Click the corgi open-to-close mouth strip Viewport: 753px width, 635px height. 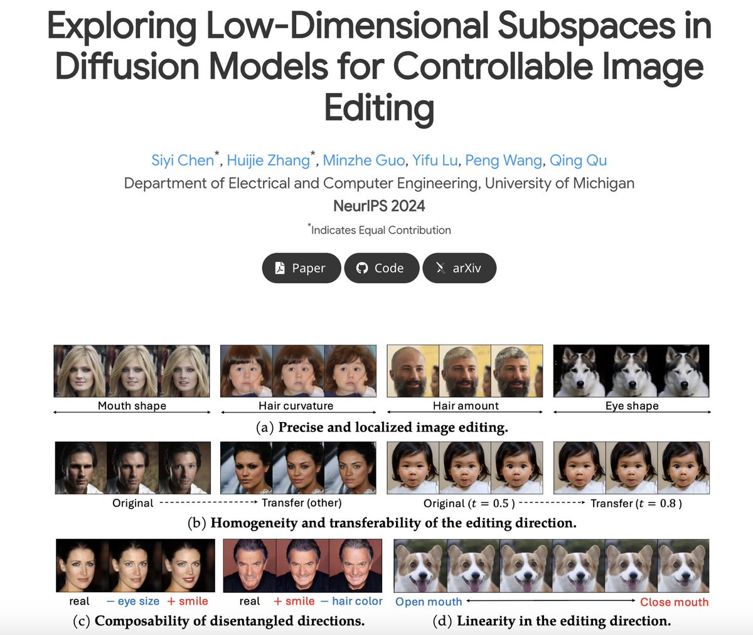click(552, 565)
